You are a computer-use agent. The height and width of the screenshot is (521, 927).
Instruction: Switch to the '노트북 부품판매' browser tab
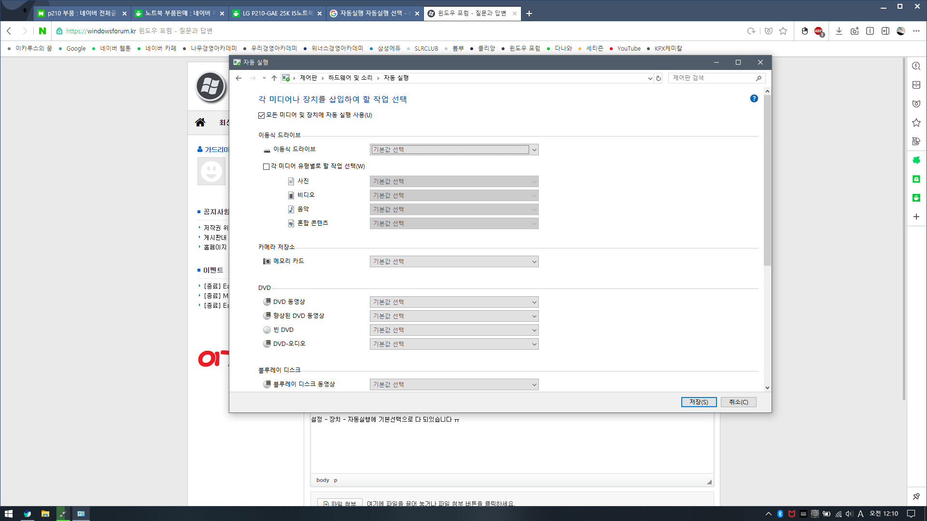[x=179, y=14]
